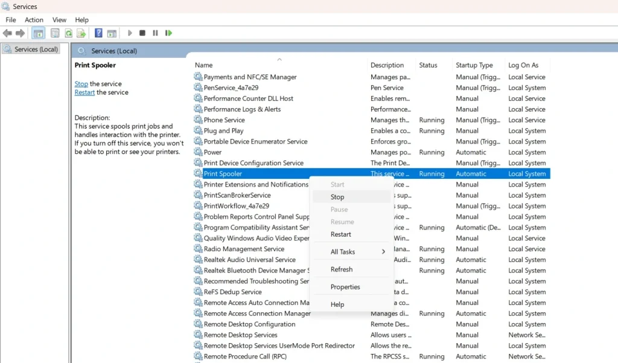Click the Stop the service link
The height and width of the screenshot is (363, 618).
(x=81, y=84)
